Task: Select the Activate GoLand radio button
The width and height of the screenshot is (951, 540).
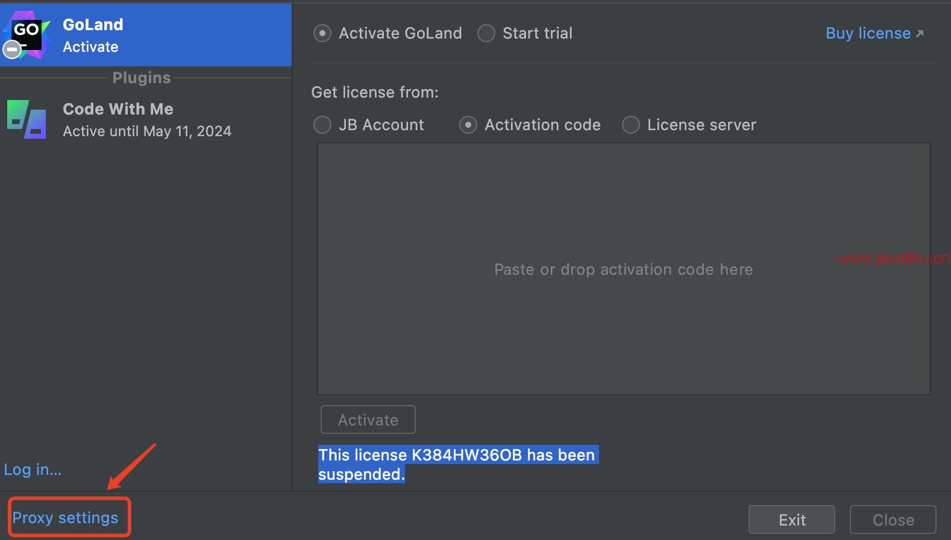Action: [322, 33]
